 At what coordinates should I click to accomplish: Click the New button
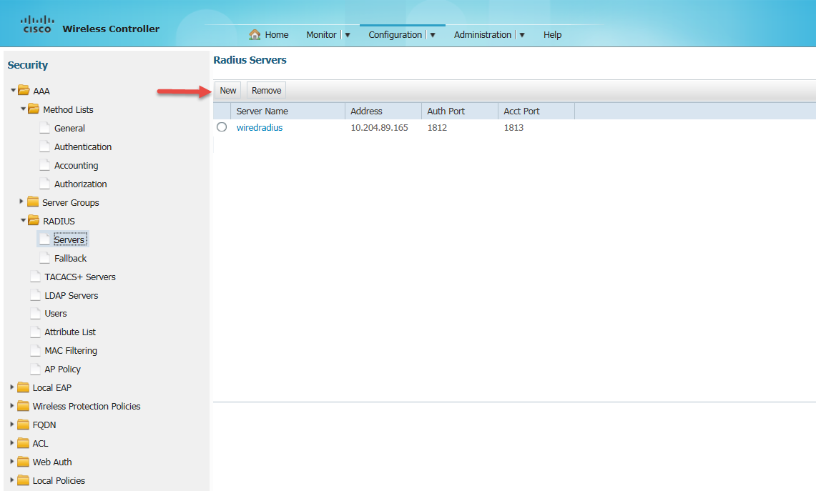coord(228,91)
